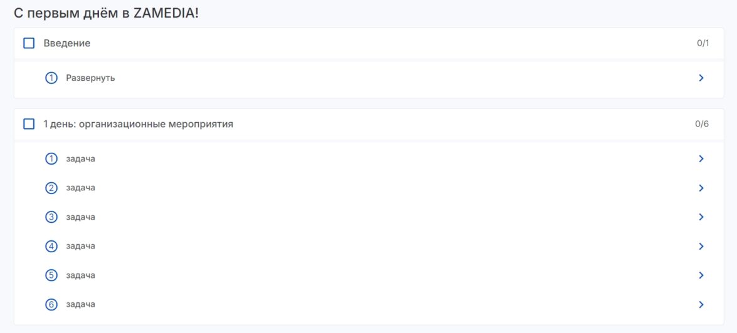The image size is (737, 333).
Task: Click circled number 1 icon of first задача
Action: (51, 159)
